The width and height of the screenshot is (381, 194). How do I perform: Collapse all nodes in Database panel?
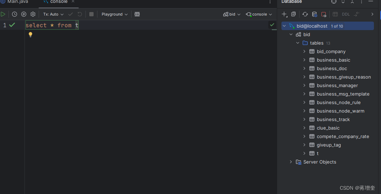pyautogui.click(x=352, y=1)
